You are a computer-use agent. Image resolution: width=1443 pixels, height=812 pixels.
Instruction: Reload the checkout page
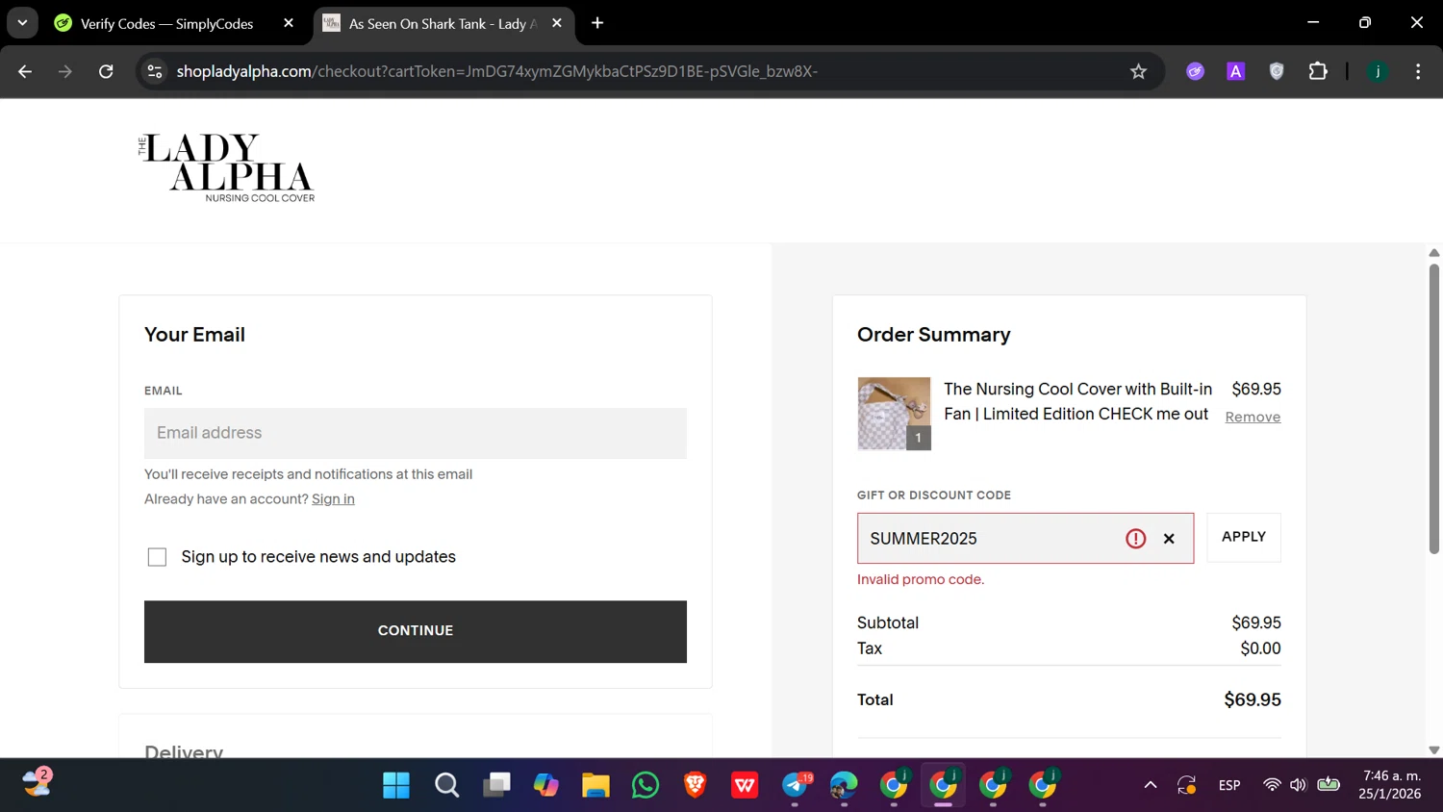[x=106, y=71]
